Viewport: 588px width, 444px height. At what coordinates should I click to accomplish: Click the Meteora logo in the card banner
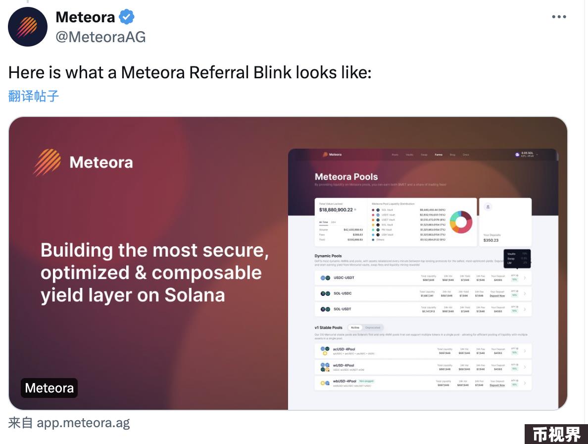click(x=47, y=162)
